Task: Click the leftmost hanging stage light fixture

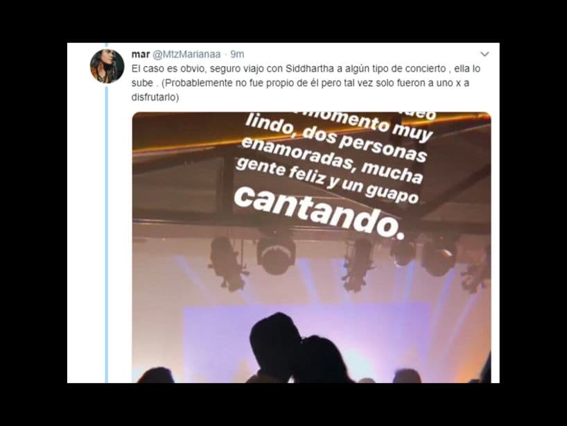Action: [x=227, y=263]
